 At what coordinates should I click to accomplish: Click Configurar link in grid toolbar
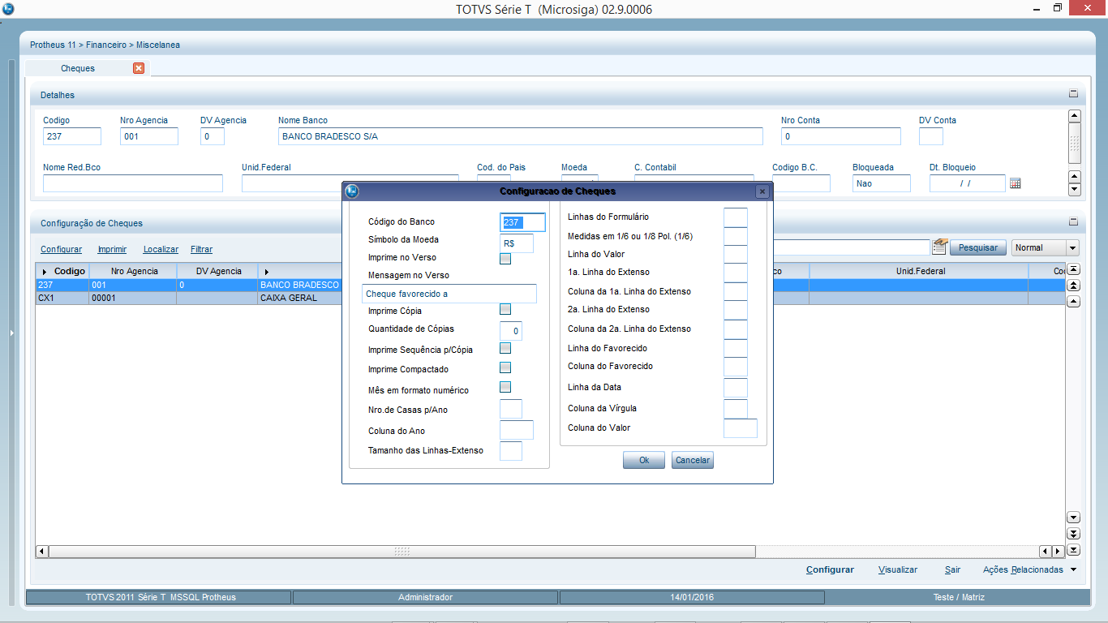(x=62, y=249)
